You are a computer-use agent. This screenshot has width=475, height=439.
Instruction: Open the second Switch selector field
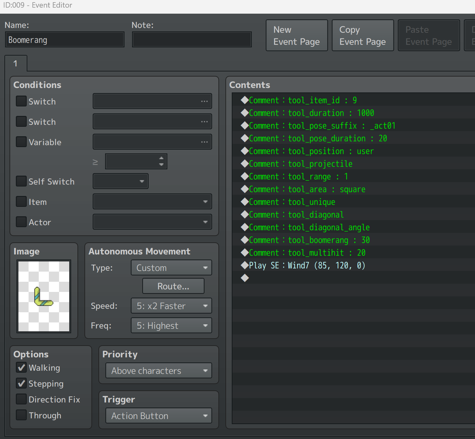(x=152, y=122)
